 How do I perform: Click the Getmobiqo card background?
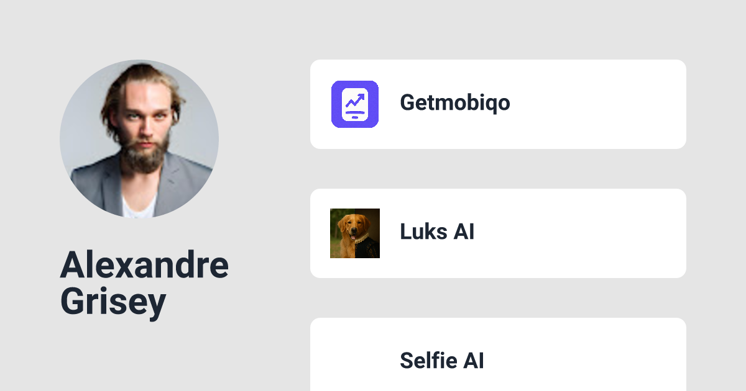point(591,104)
